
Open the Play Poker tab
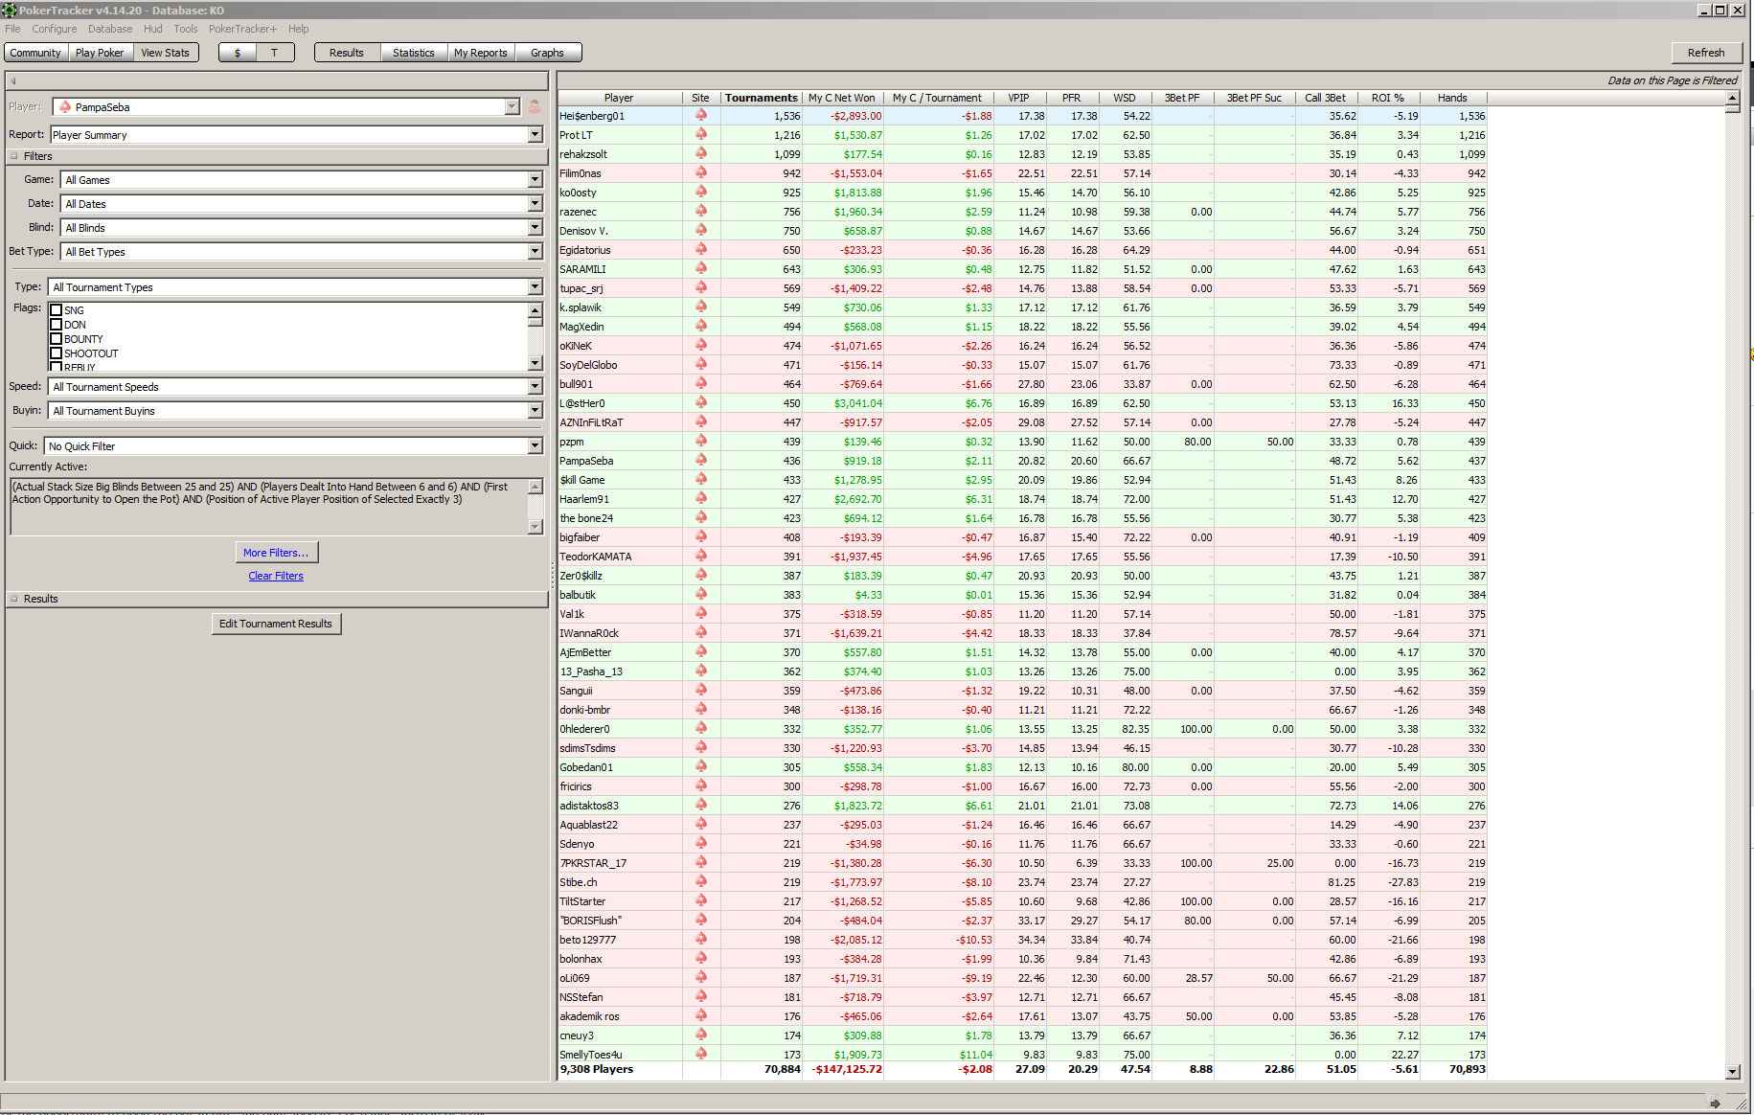pos(100,53)
